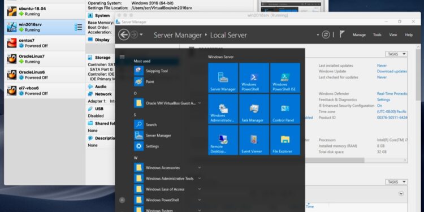Open the lower TASKS dropdown
The width and height of the screenshot is (424, 212).
click(396, 182)
